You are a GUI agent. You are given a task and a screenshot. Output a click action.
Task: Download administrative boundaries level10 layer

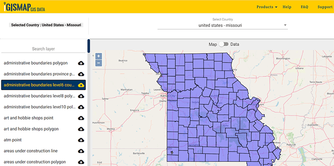point(81,107)
